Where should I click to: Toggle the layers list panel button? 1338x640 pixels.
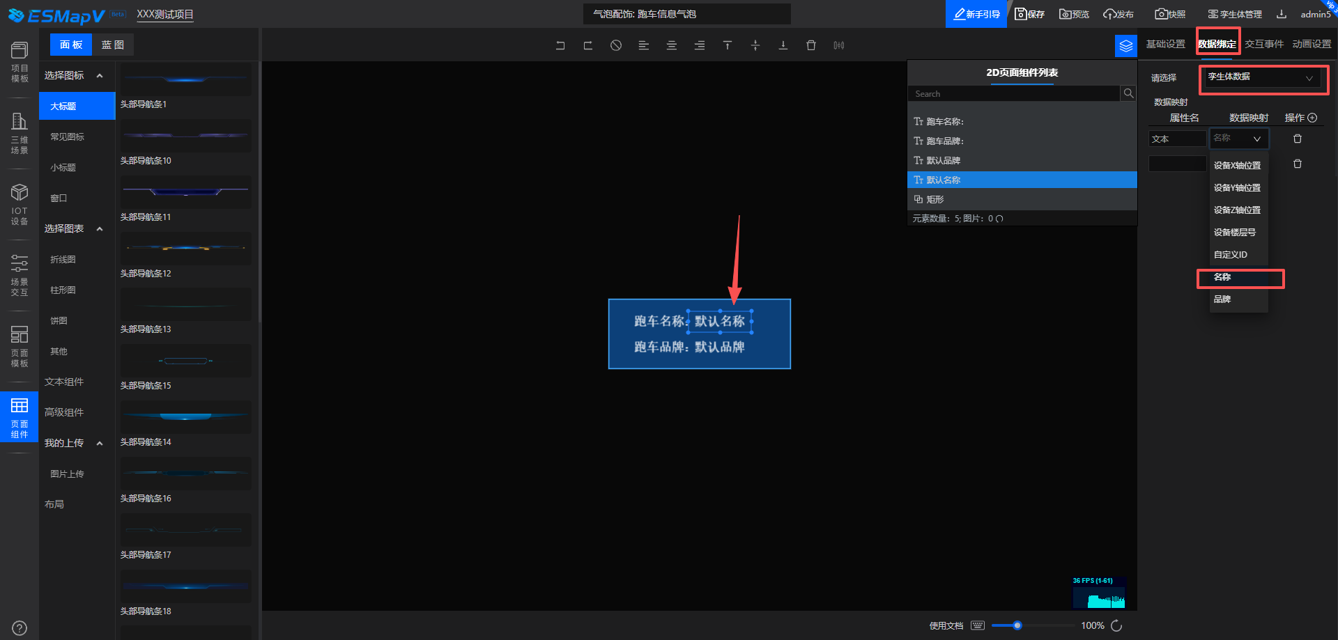tap(1126, 46)
